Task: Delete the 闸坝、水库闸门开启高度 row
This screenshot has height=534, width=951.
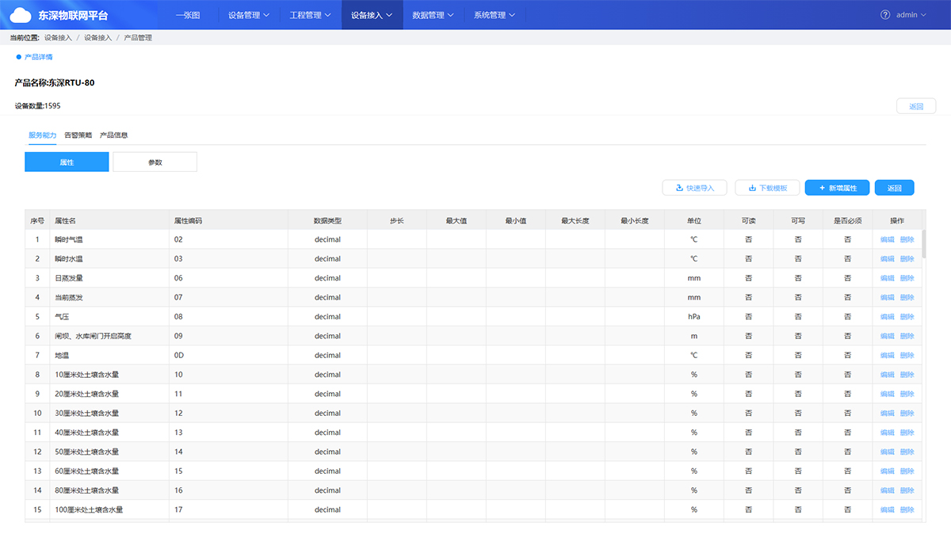Action: coord(907,336)
